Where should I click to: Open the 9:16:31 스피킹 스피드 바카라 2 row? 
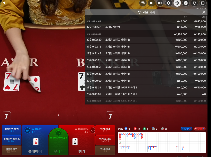(x=146, y=88)
